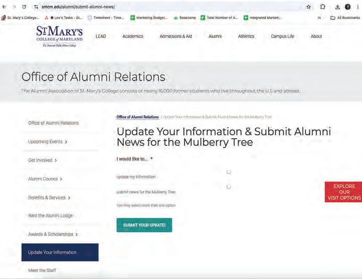
Task: Open the Academics navigation menu
Action: coord(133,37)
